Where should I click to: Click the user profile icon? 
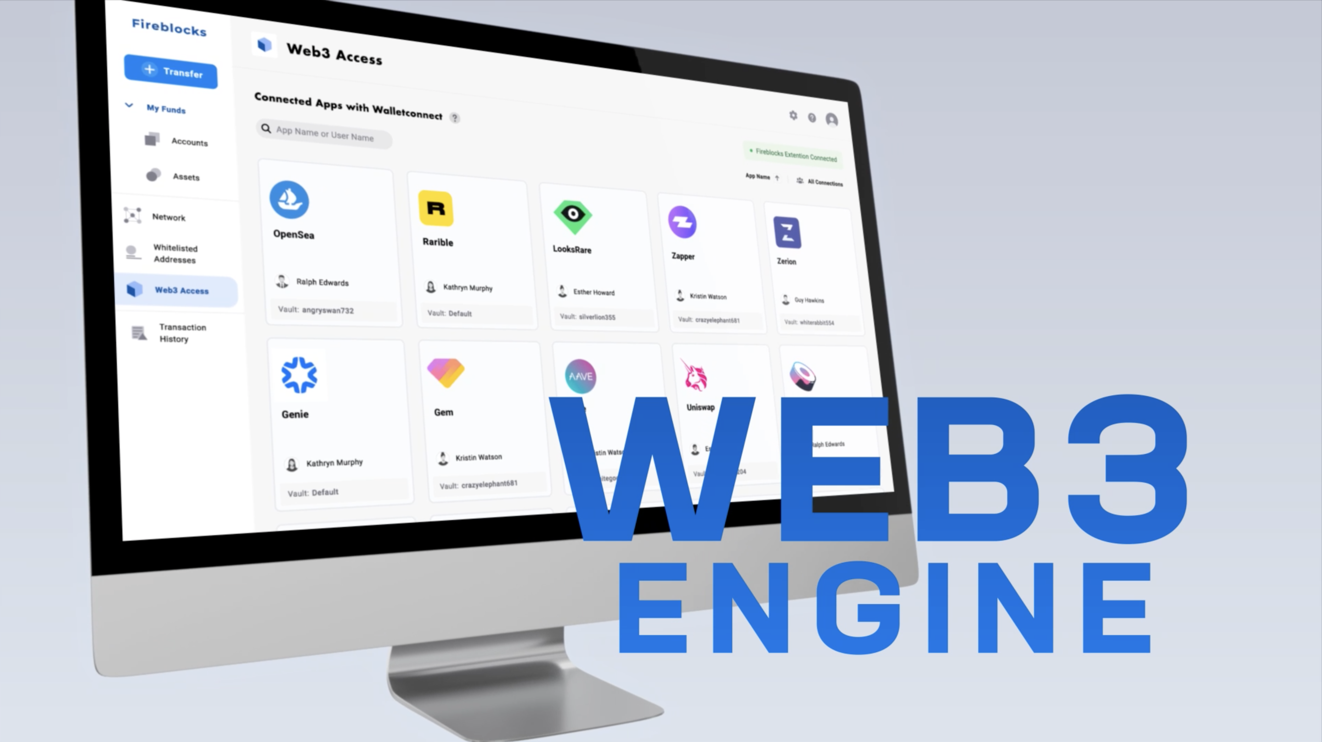[831, 119]
